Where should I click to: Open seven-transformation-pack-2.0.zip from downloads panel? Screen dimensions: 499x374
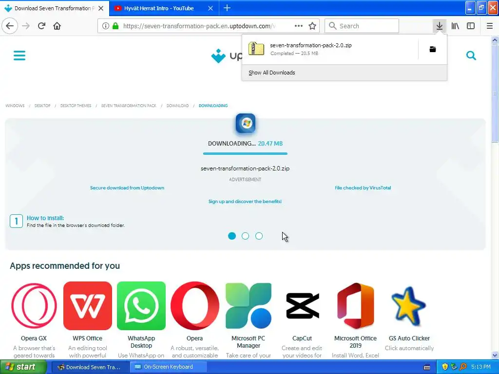(x=330, y=49)
